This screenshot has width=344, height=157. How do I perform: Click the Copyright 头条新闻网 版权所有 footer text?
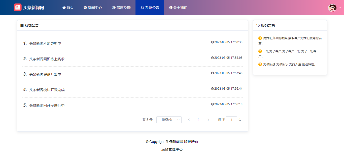[172, 142]
